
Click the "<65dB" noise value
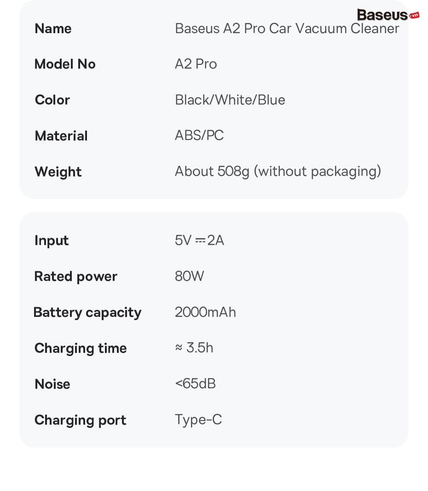click(195, 384)
